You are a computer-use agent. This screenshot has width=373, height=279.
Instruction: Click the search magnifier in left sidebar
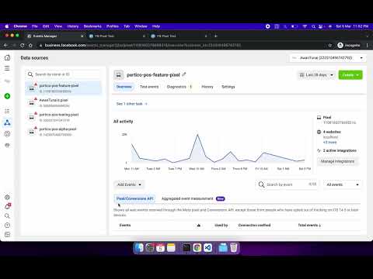(x=7, y=215)
